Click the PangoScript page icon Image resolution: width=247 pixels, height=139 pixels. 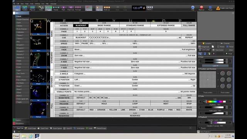(213, 47)
